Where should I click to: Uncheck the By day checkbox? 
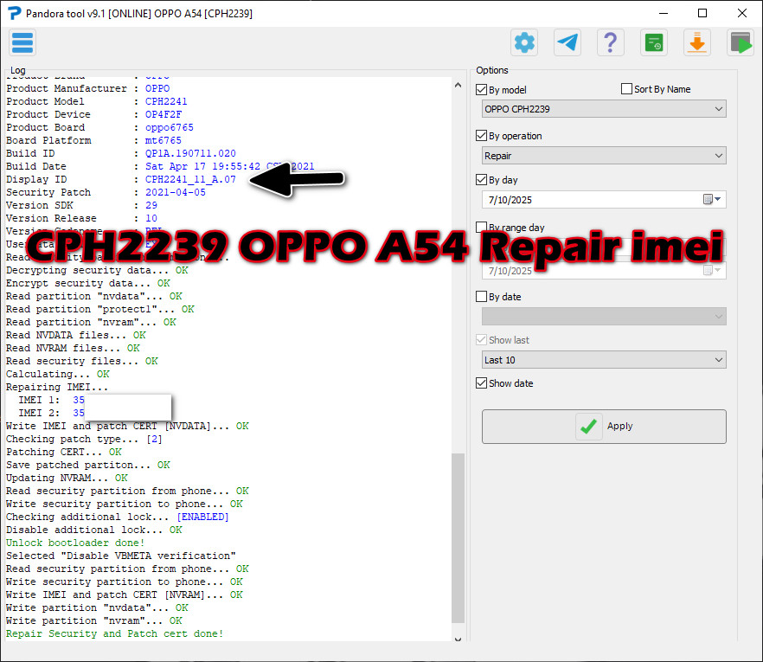481,180
